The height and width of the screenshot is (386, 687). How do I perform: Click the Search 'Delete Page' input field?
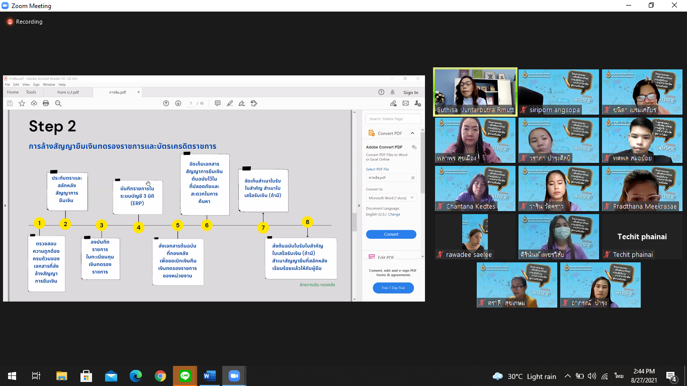pos(393,119)
